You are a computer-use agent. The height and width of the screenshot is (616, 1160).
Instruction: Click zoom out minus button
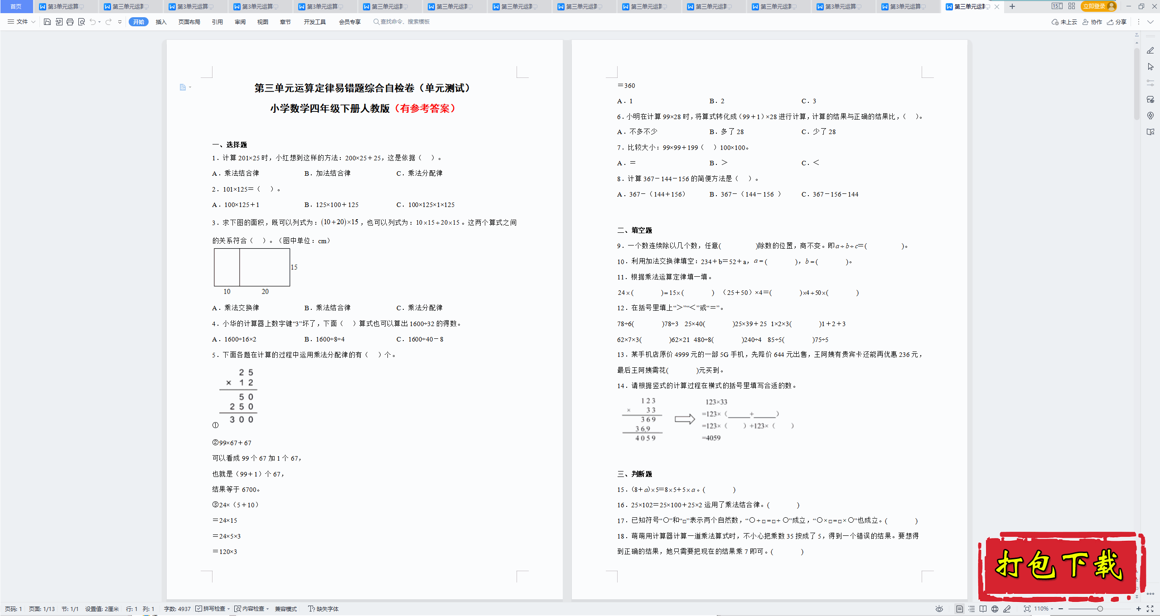[1061, 609]
